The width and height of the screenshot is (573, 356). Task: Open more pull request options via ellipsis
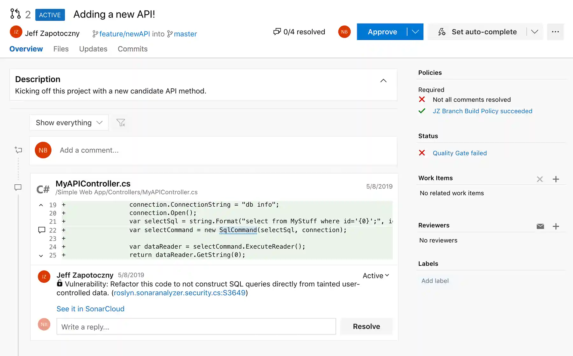point(555,31)
